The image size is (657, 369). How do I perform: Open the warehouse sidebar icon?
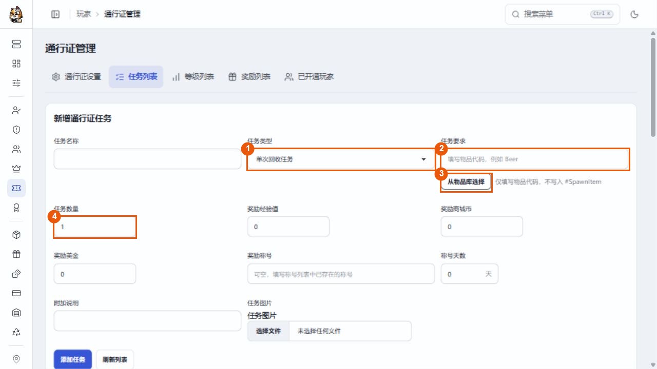tap(16, 313)
